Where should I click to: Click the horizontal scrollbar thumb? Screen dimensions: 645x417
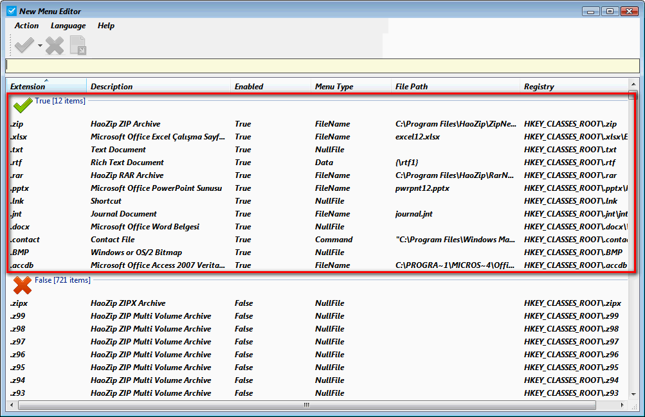[307, 405]
